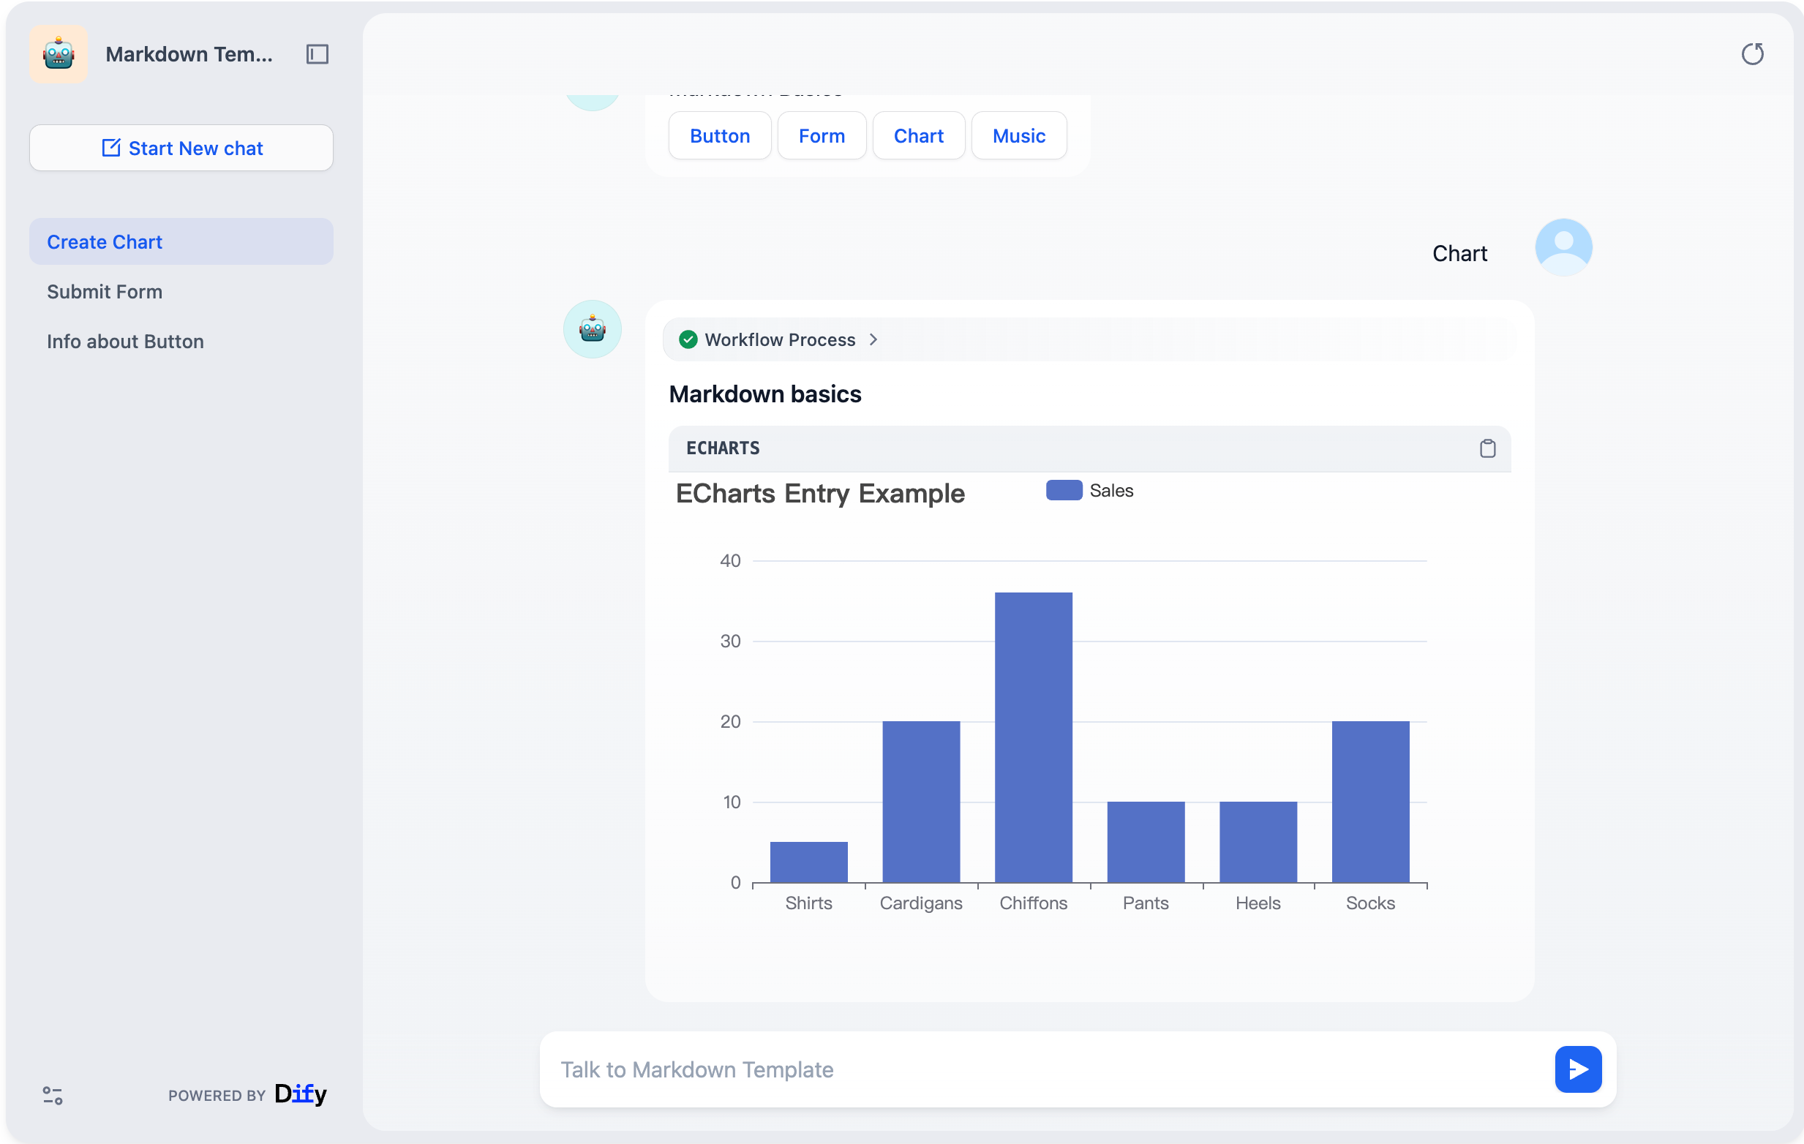
Task: Click the Workflow Process chevron arrow
Action: [873, 339]
